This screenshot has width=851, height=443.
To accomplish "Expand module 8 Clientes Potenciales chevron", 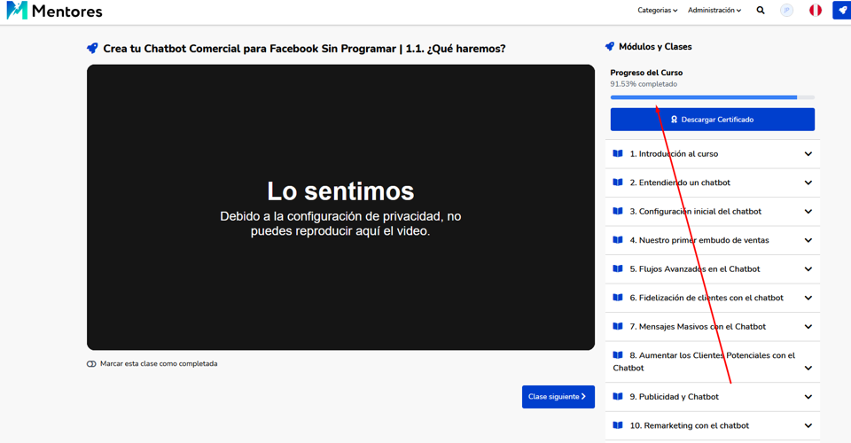I will click(x=808, y=369).
